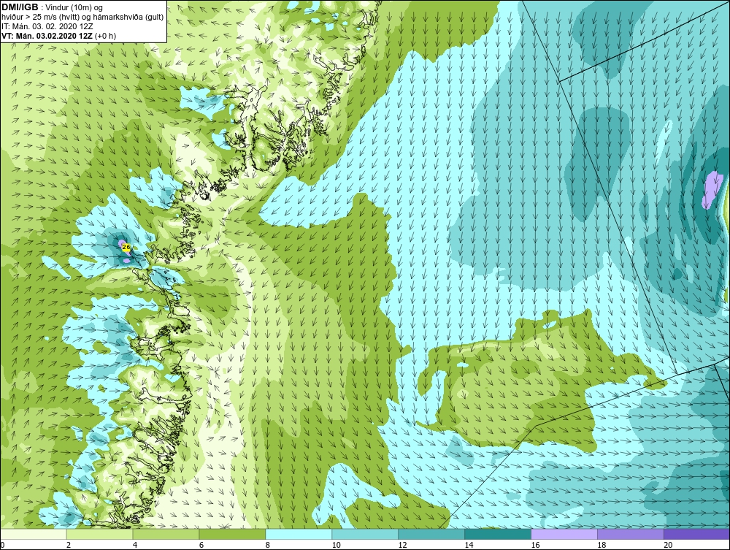The height and width of the screenshot is (550, 730).
Task: Select the 16–18 m/s light purple legend swatch
Action: tap(564, 534)
